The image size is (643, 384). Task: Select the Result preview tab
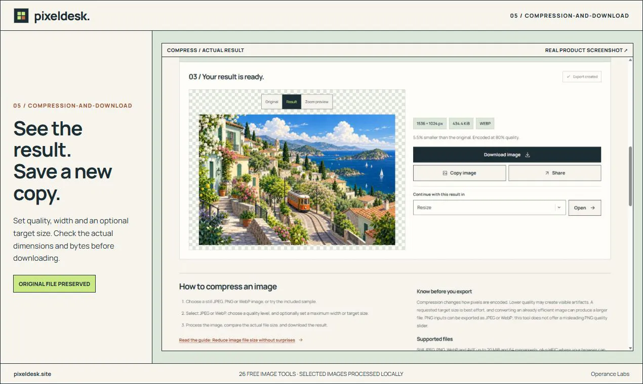(x=292, y=102)
